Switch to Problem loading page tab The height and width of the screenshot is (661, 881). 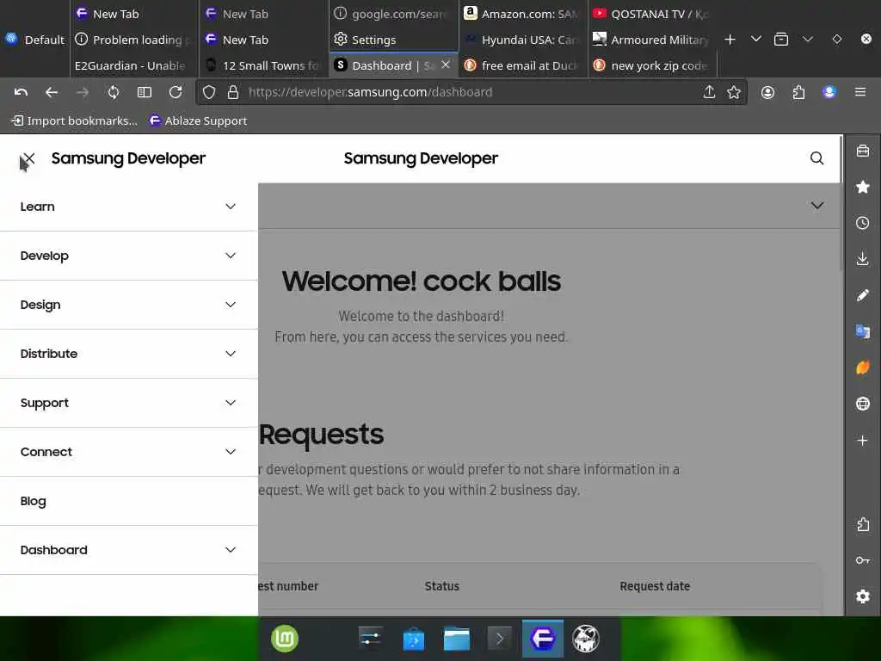[x=133, y=40]
